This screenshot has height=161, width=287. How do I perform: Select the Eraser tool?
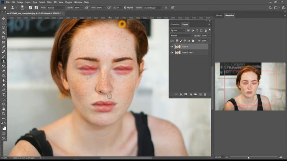(x=4, y=71)
